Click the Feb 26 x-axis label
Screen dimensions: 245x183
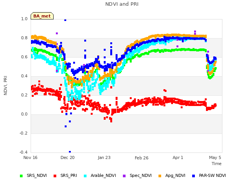pos(141,158)
